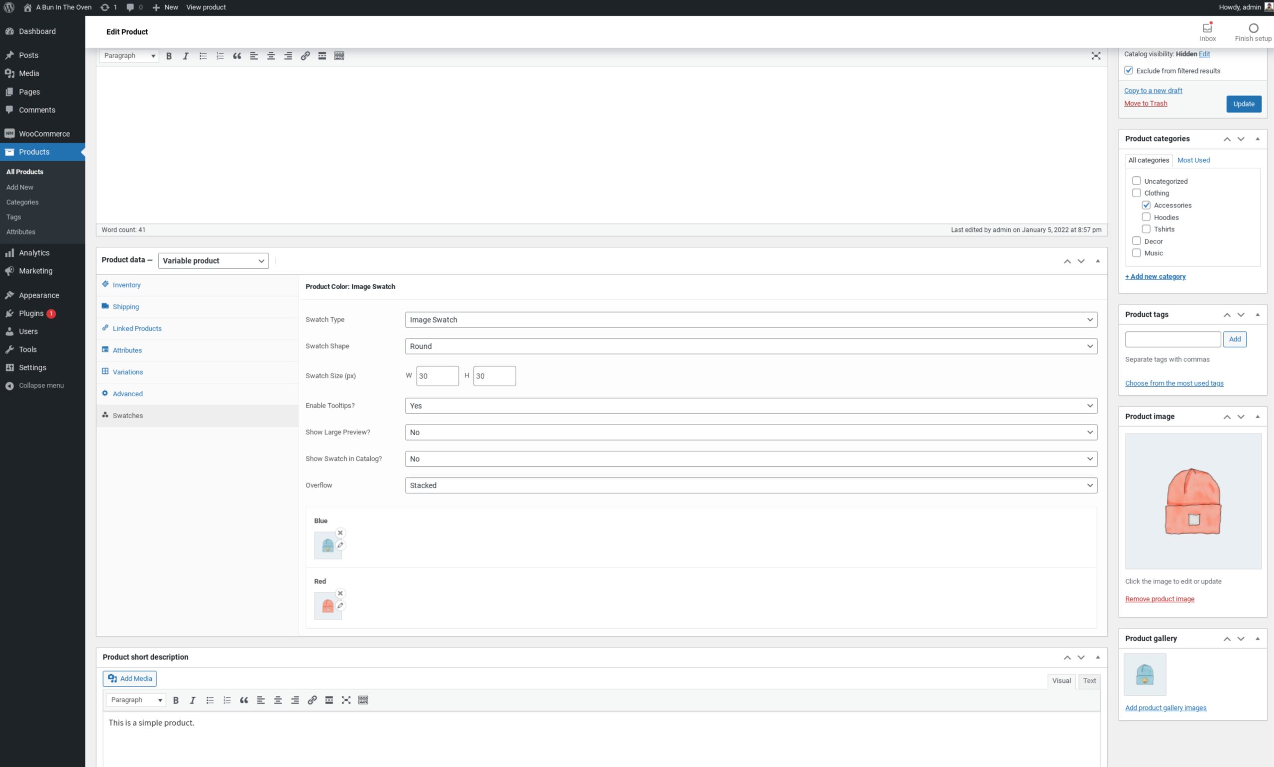The height and width of the screenshot is (767, 1274).
Task: Click the bulleted list icon in the top editor
Action: click(203, 56)
